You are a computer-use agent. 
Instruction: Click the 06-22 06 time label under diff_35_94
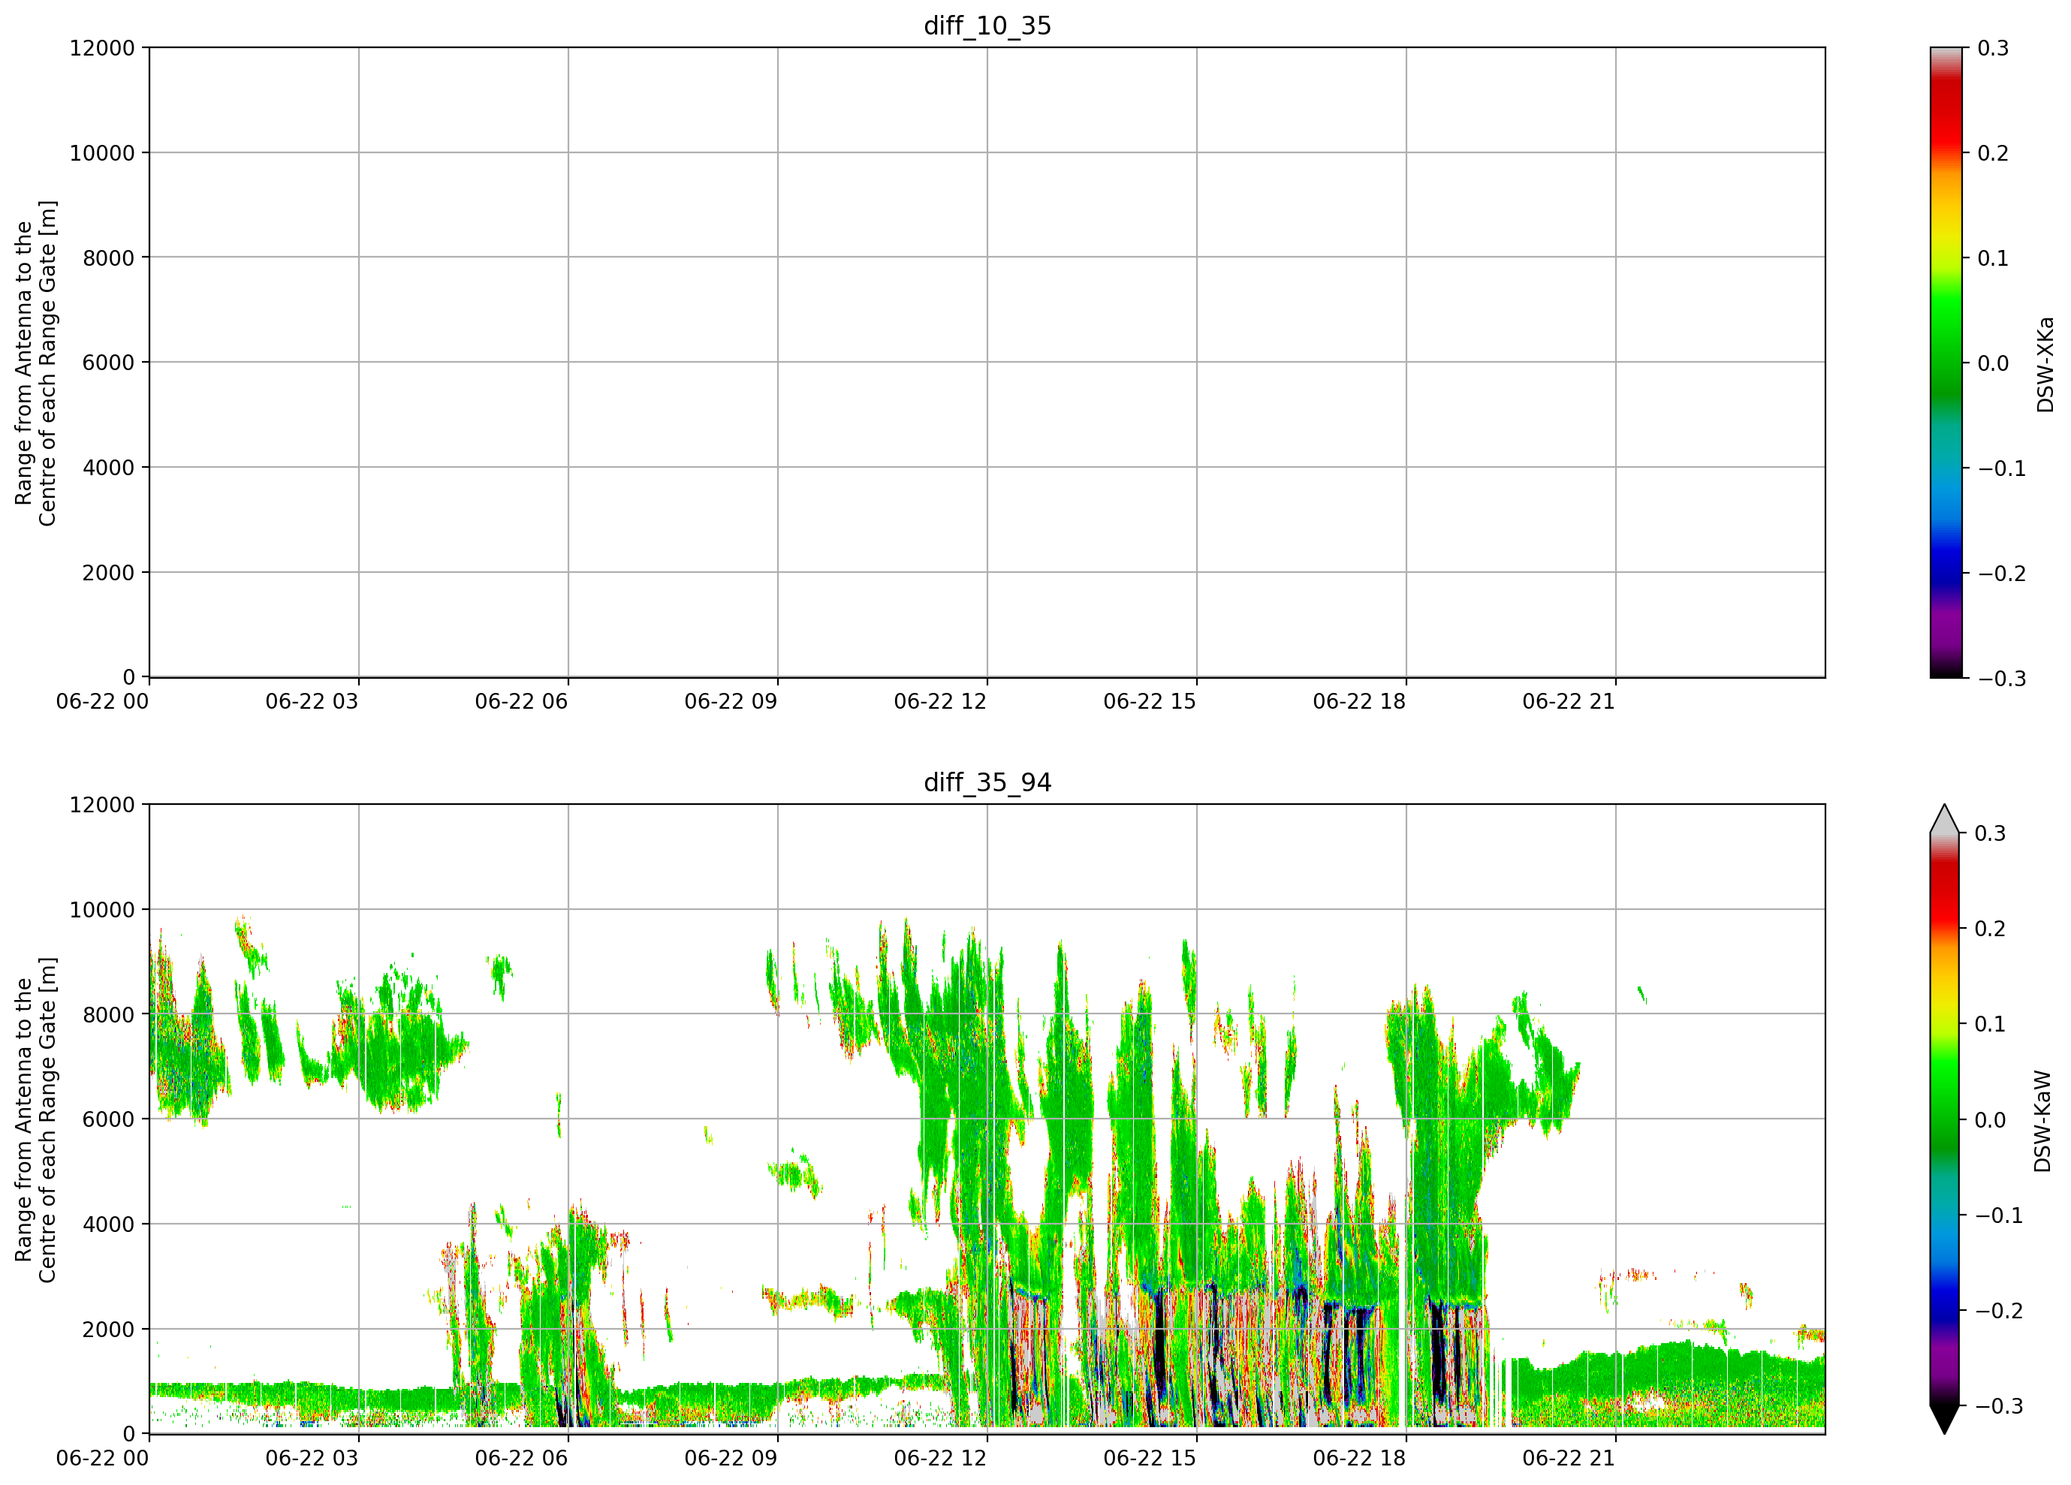point(521,1459)
